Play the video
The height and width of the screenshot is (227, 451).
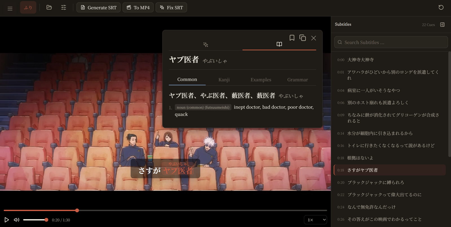pos(7,220)
